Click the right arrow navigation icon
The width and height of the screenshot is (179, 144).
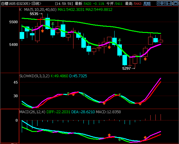point(164,3)
